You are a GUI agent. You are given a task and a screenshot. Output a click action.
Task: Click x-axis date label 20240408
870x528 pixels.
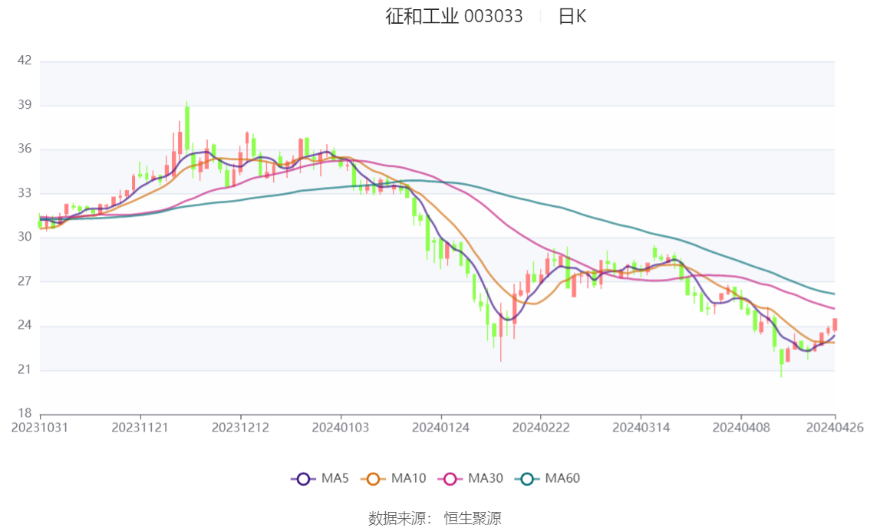[741, 428]
